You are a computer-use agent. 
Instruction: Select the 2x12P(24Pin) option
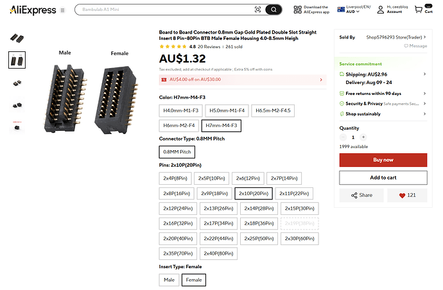(x=178, y=209)
